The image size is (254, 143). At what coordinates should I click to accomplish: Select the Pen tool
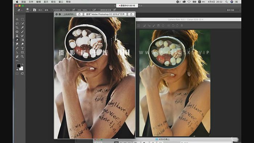coord(17,48)
